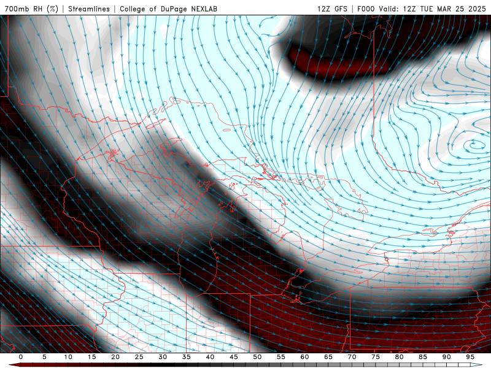Click the 65 label on the color scale
This screenshot has width=491, height=368.
328,357
